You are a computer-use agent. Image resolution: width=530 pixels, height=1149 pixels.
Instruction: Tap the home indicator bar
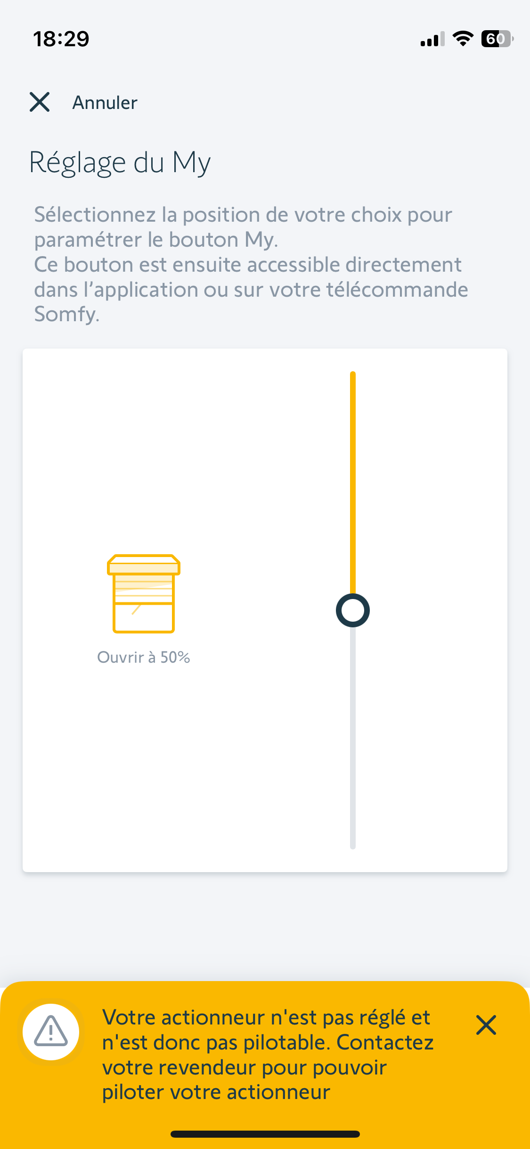[x=265, y=1134]
